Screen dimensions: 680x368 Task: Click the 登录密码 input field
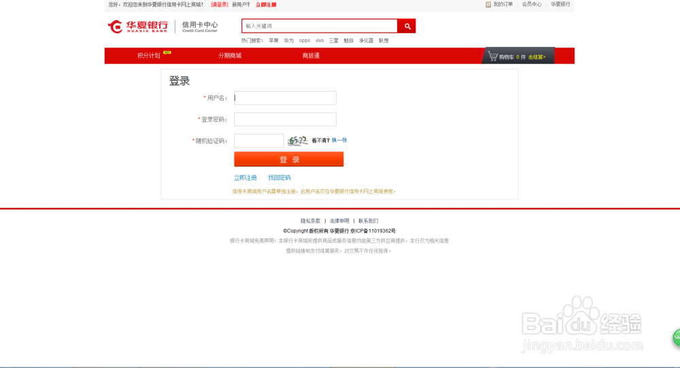point(285,119)
